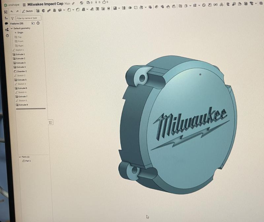264x222 pixels.
Task: Copy the document link icon
Action: pyautogui.click(x=73, y=3)
